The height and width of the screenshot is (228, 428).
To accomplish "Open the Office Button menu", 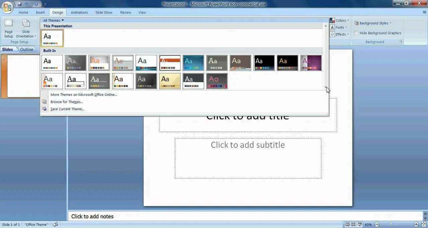I will (x=7, y=7).
